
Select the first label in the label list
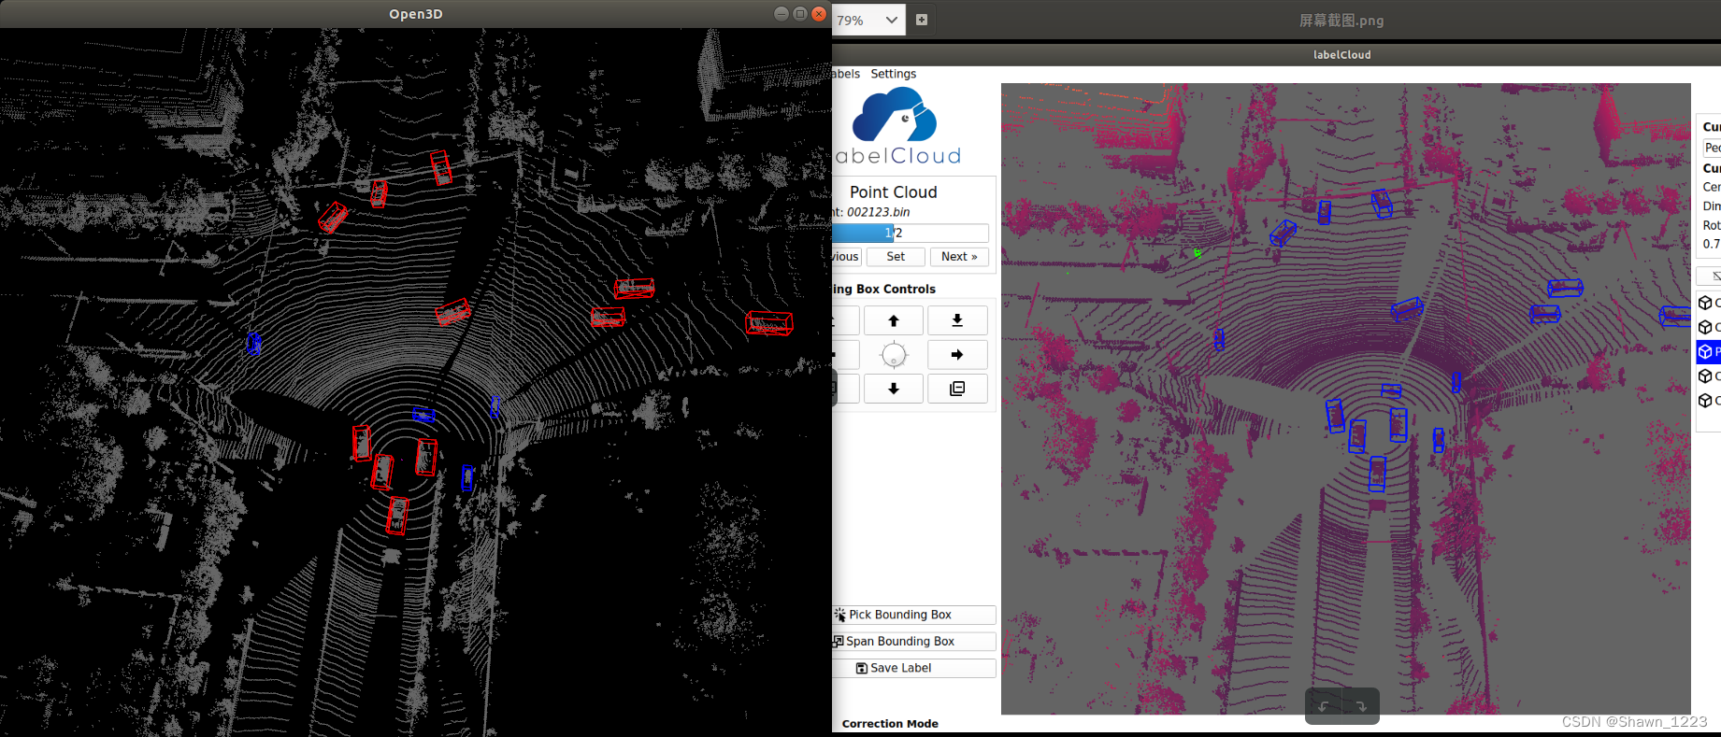tap(1707, 303)
